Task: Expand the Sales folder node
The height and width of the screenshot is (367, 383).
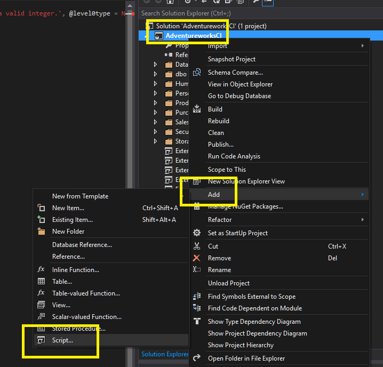Action: (155, 122)
